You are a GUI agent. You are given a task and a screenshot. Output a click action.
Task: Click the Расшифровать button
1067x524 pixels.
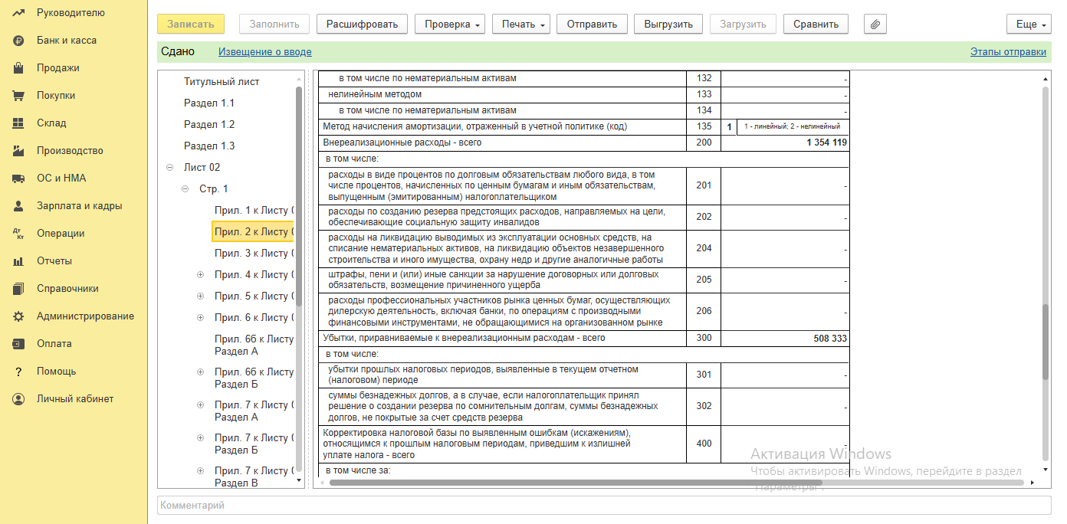tap(362, 25)
